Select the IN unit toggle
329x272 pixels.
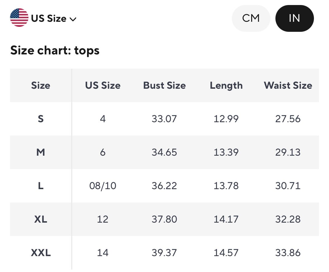[294, 18]
